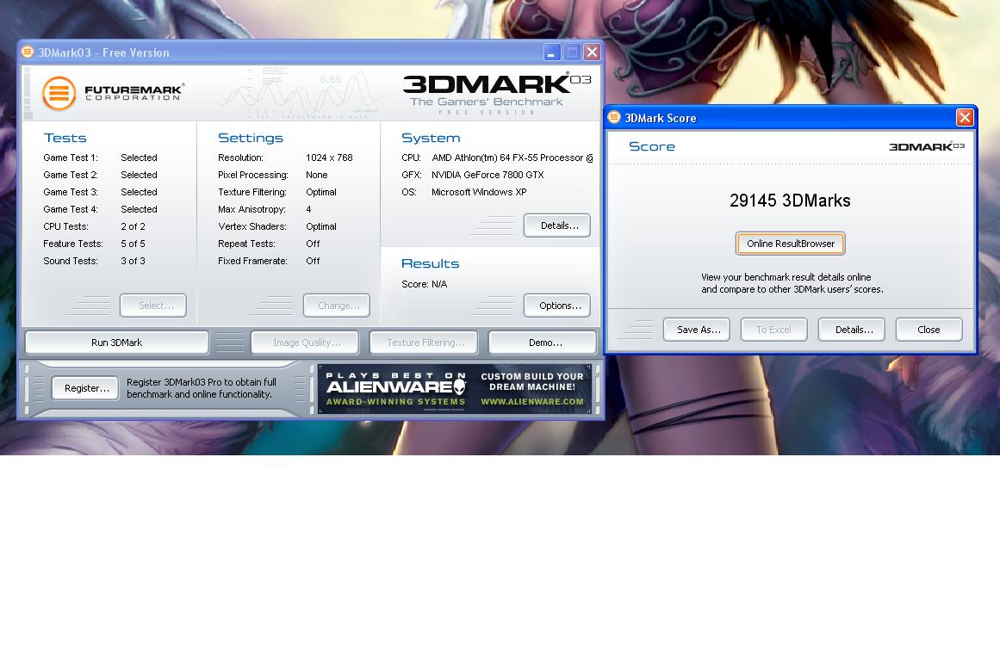Viewport: 1000px width, 661px height.
Task: Click the 3DMARK03 Gamers' Benchmark logo
Action: point(497,93)
